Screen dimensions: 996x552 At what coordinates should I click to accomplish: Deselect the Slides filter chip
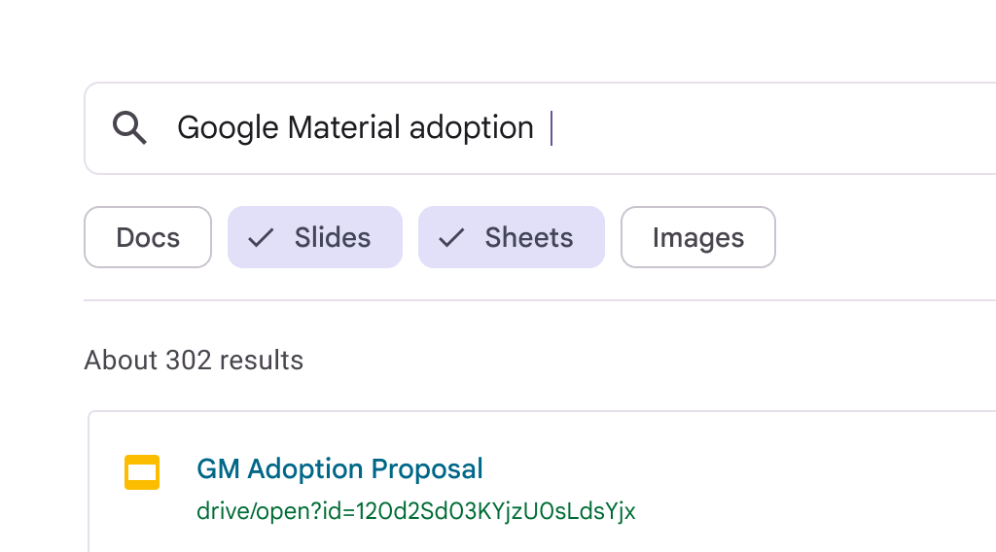tap(315, 237)
